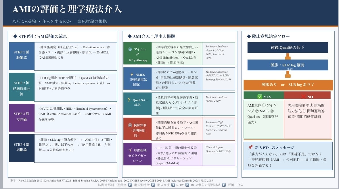339x189 pixels.
Task: Click the 関節内受容器の発火頻度 rationale text
Action: coord(177,55)
